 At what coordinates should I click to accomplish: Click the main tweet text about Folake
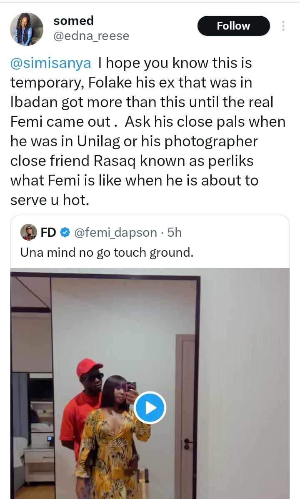(147, 131)
